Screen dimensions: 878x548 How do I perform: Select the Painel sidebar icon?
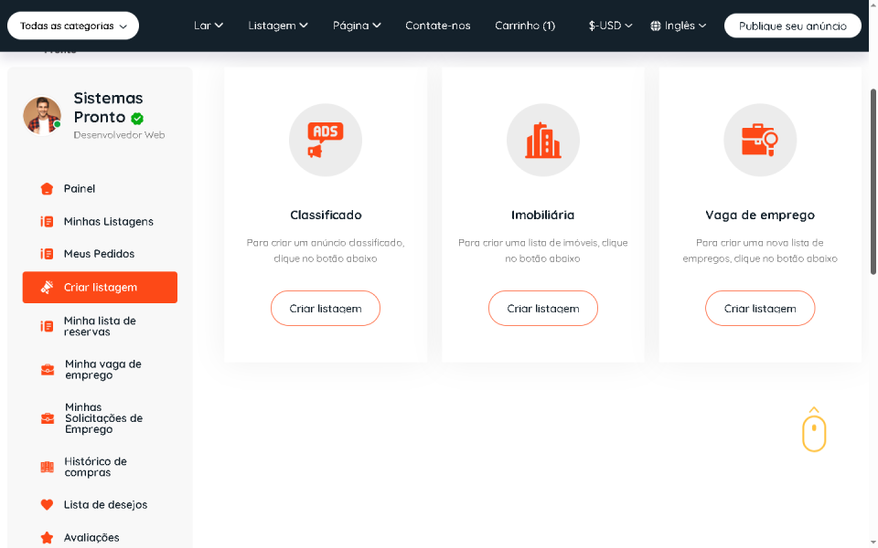(46, 188)
